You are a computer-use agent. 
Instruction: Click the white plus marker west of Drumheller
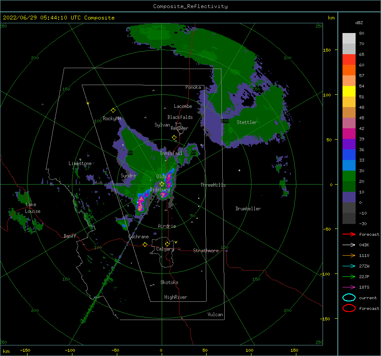click(239, 170)
